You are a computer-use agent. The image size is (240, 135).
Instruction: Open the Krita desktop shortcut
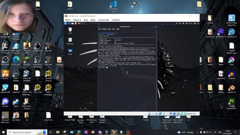point(232,61)
